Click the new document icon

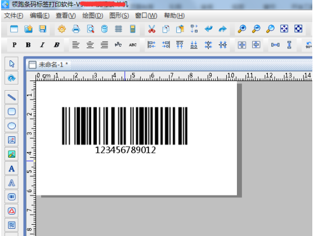click(x=14, y=29)
